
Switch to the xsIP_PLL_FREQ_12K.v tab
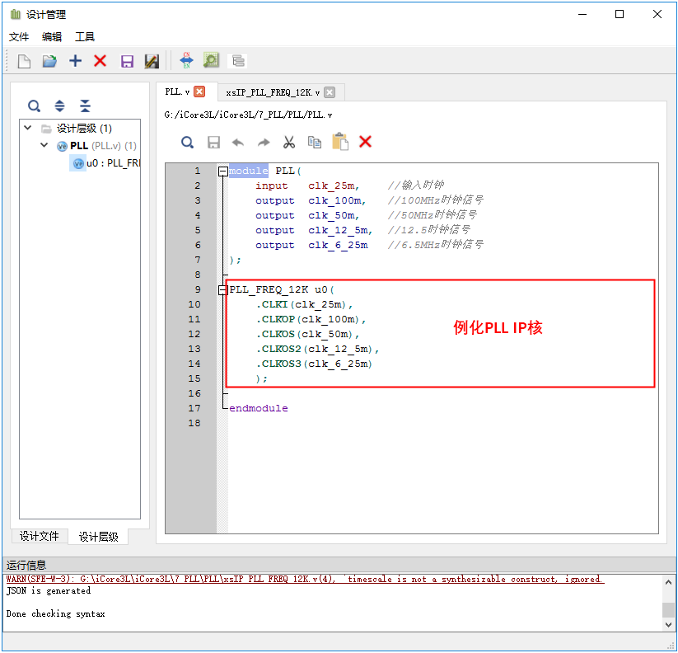(x=273, y=92)
